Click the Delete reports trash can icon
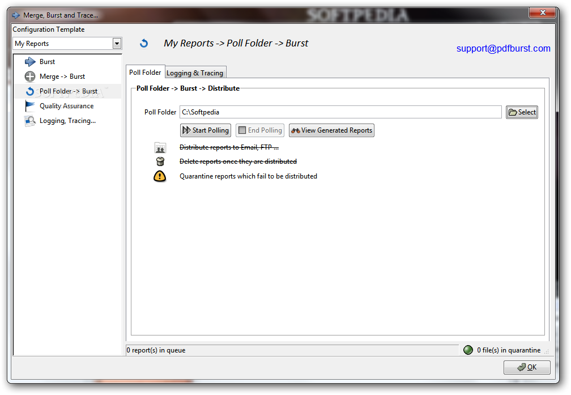The height and width of the screenshot is (395, 571). tap(160, 162)
